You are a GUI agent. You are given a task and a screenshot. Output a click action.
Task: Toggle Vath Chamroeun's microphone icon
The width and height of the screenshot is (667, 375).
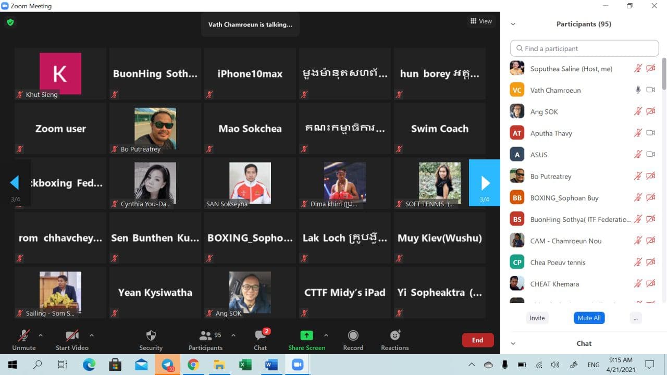tap(638, 90)
